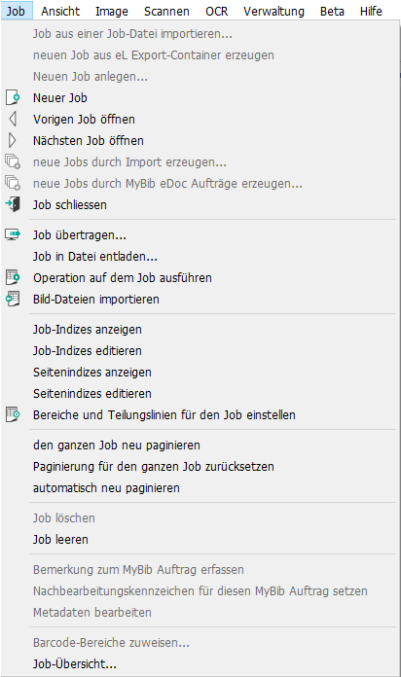Click the icon beside Bereiche und Teilungslinien

click(x=13, y=415)
